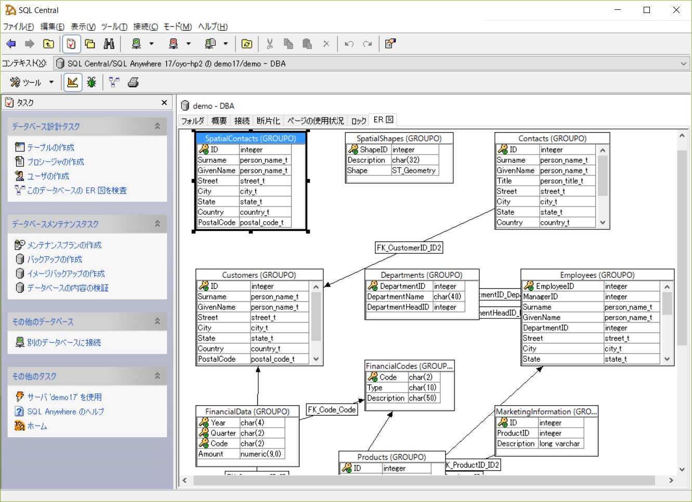This screenshot has width=692, height=502.
Task: Click the Paste icon
Action: 307,44
